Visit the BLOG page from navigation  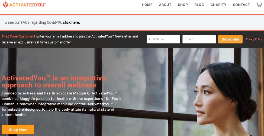click(199, 5)
